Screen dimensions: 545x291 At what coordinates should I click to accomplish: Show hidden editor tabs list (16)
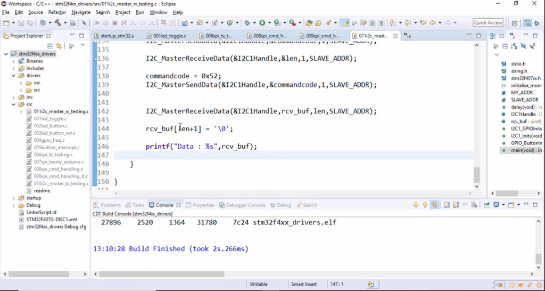pyautogui.click(x=406, y=36)
